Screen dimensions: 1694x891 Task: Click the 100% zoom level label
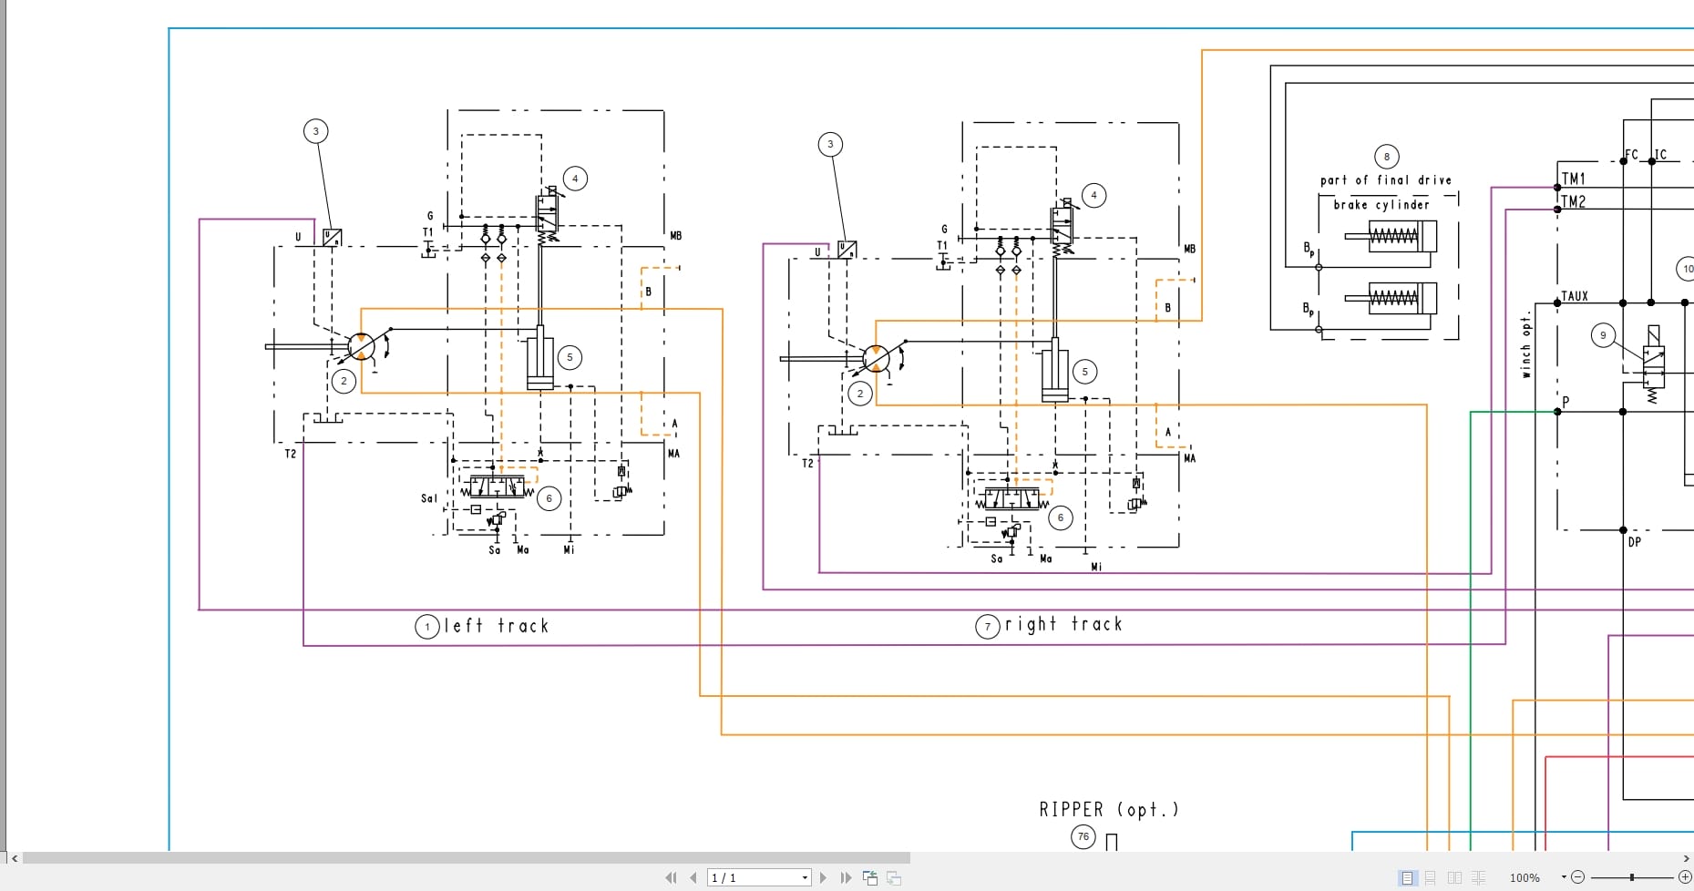pos(1525,877)
